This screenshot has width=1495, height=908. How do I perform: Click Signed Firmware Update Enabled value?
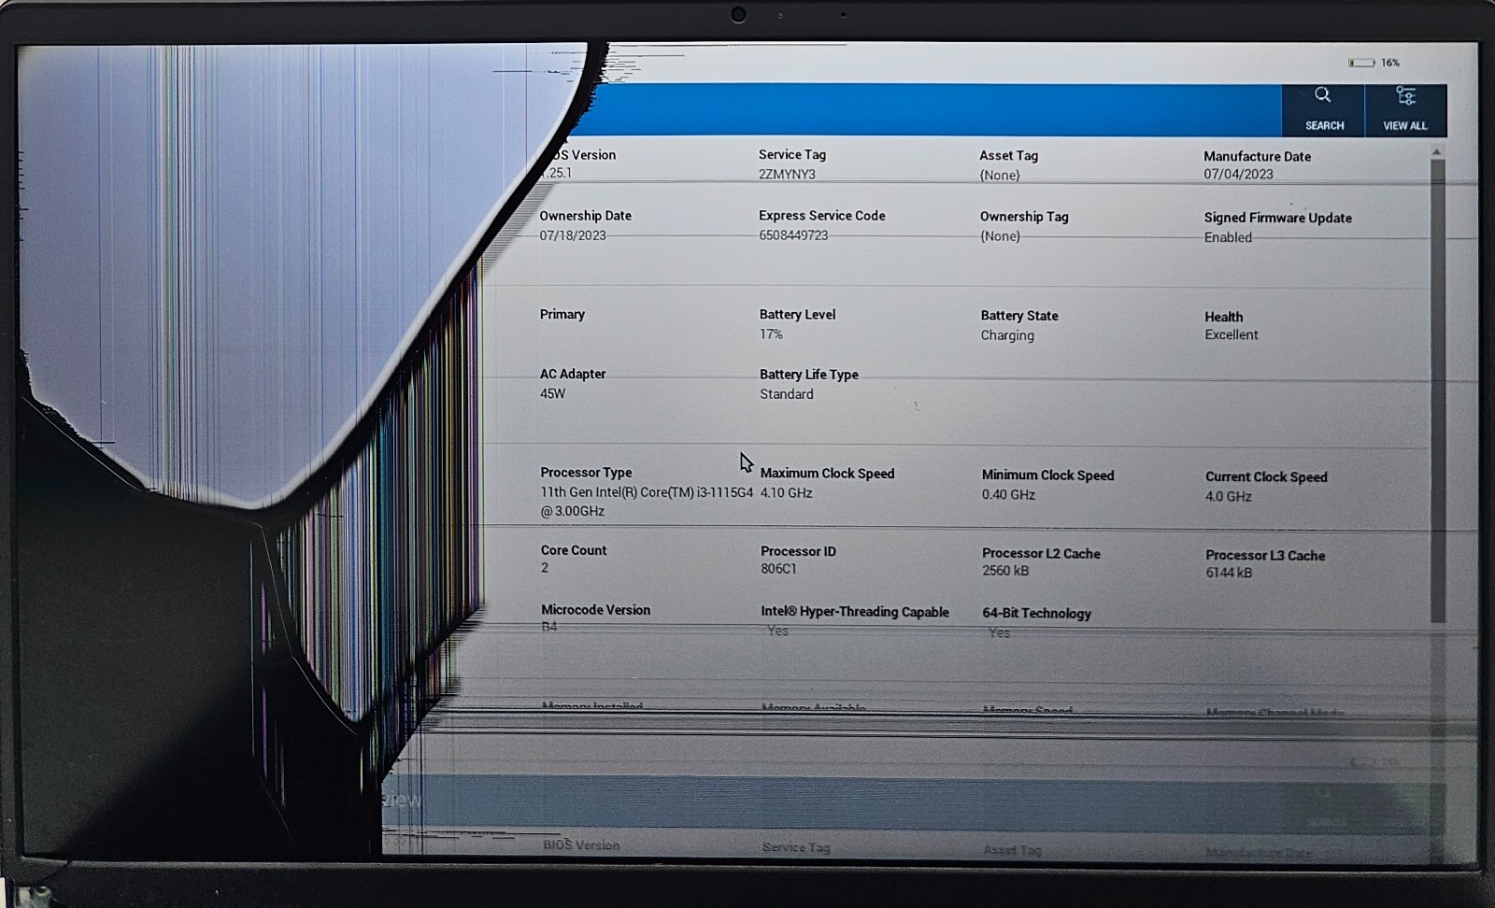[1228, 237]
